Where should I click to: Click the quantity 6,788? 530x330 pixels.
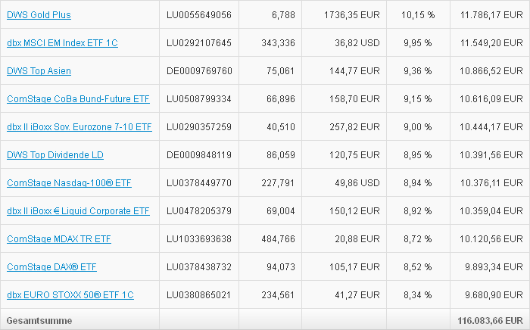pyautogui.click(x=283, y=15)
